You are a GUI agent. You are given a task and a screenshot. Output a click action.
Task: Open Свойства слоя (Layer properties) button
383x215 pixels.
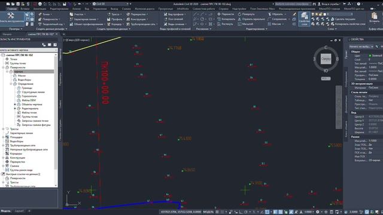tap(304, 19)
